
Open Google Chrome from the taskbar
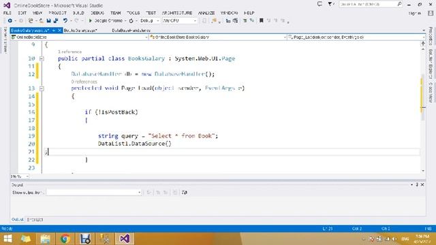coord(65,239)
